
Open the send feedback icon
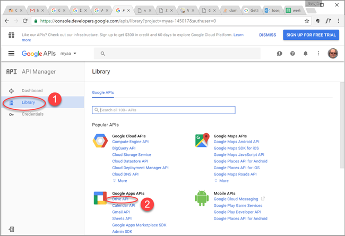279,54
